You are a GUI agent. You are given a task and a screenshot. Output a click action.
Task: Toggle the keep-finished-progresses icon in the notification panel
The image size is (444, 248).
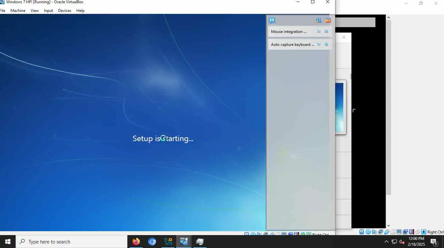[318, 20]
